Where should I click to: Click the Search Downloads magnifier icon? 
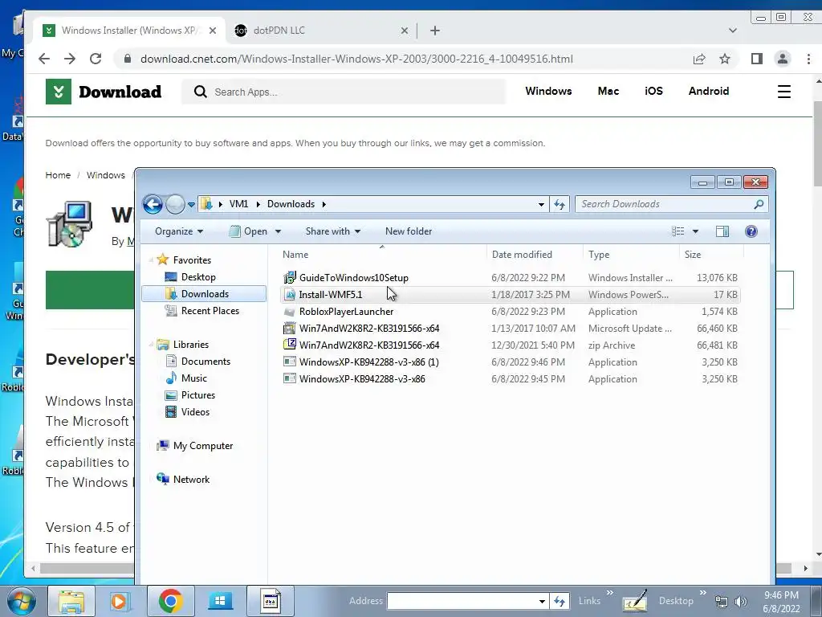(x=759, y=204)
